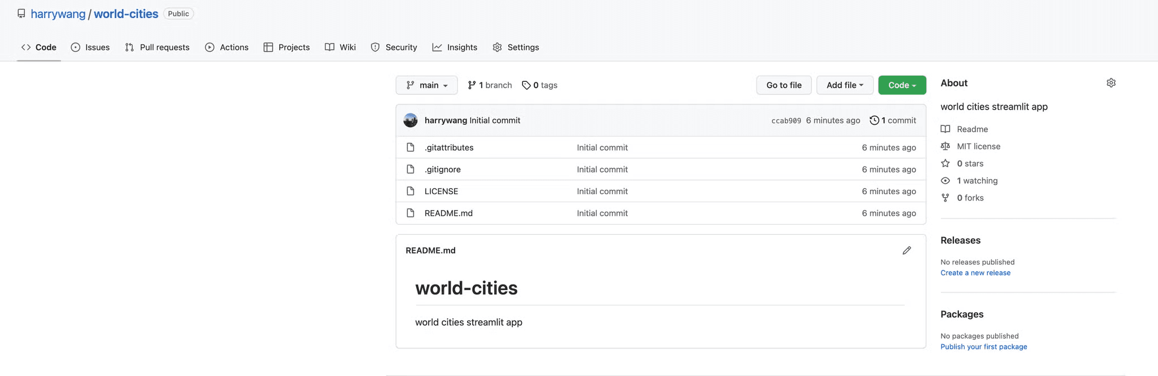
Task: Click the file icon for README.md
Action: (411, 213)
